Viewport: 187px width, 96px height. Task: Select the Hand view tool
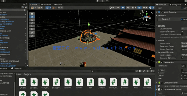click(x=32, y=14)
